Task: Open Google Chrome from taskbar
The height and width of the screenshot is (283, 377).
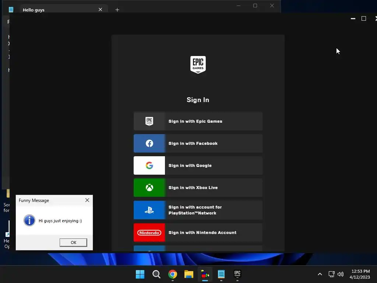Action: coord(173,274)
